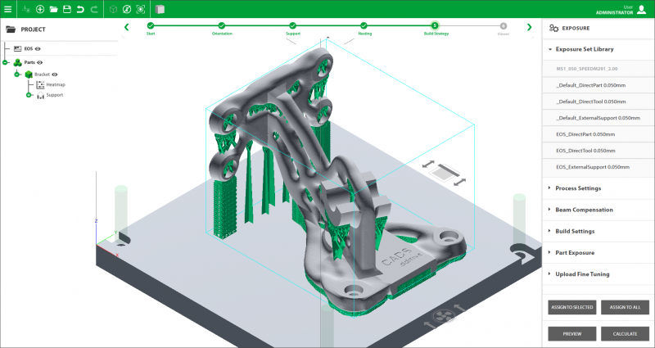The image size is (655, 348).
Task: Toggle visibility eye for EOS
Action: click(x=39, y=49)
